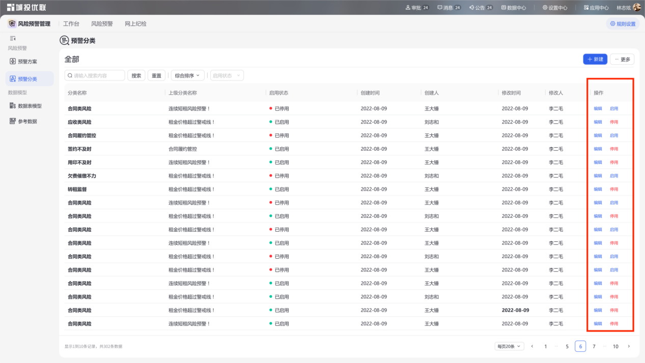Open the 消息 messages icon
The image size is (645, 363).
click(x=440, y=8)
